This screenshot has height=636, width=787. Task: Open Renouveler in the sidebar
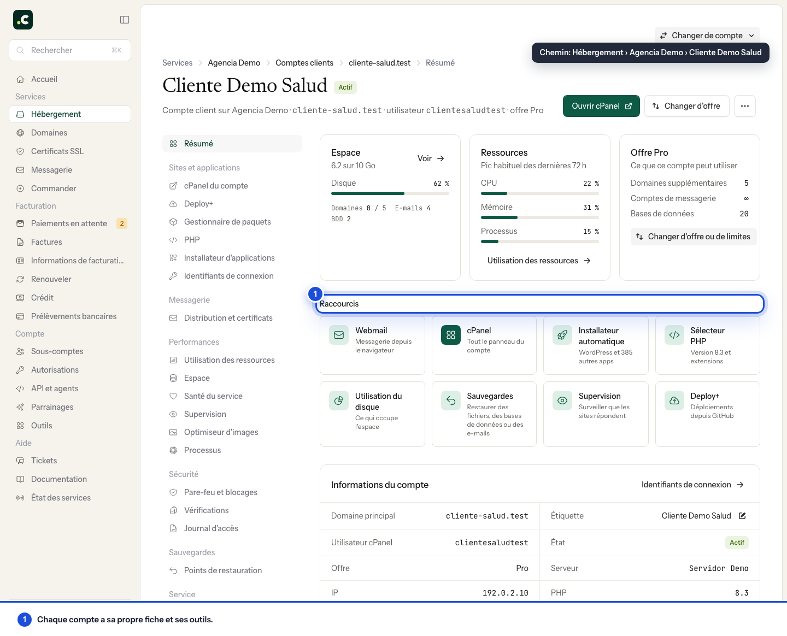click(70, 279)
